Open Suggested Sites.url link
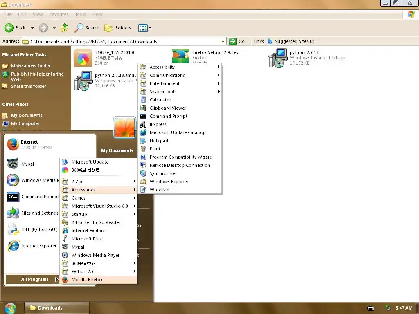 291,41
